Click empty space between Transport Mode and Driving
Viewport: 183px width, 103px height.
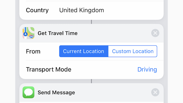(x=104, y=70)
